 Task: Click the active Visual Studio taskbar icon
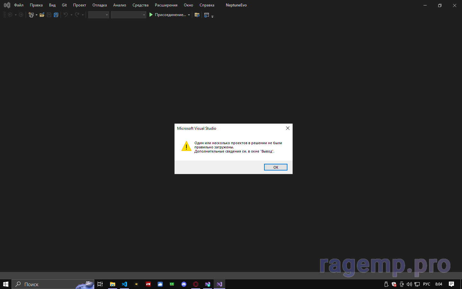click(x=219, y=284)
